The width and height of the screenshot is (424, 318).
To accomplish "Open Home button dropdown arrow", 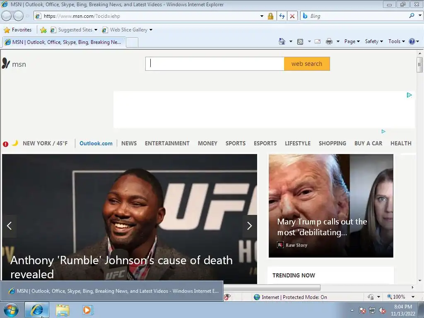I will click(291, 41).
